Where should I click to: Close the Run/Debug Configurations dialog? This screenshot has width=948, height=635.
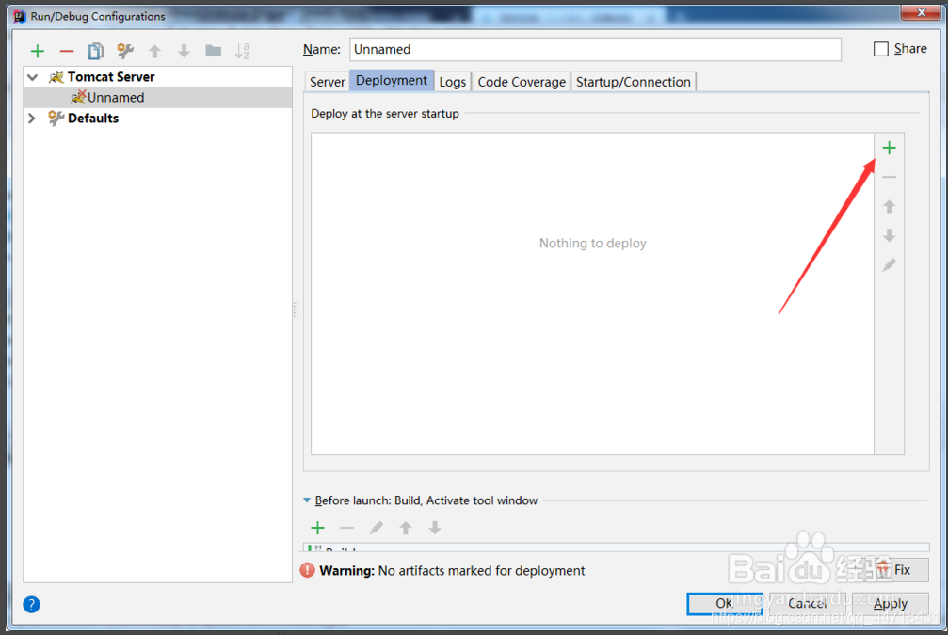click(920, 12)
